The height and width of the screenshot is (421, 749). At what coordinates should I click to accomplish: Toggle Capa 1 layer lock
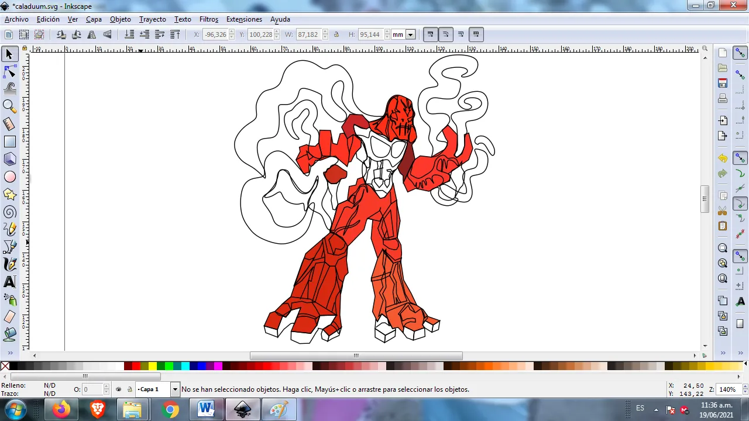click(129, 389)
